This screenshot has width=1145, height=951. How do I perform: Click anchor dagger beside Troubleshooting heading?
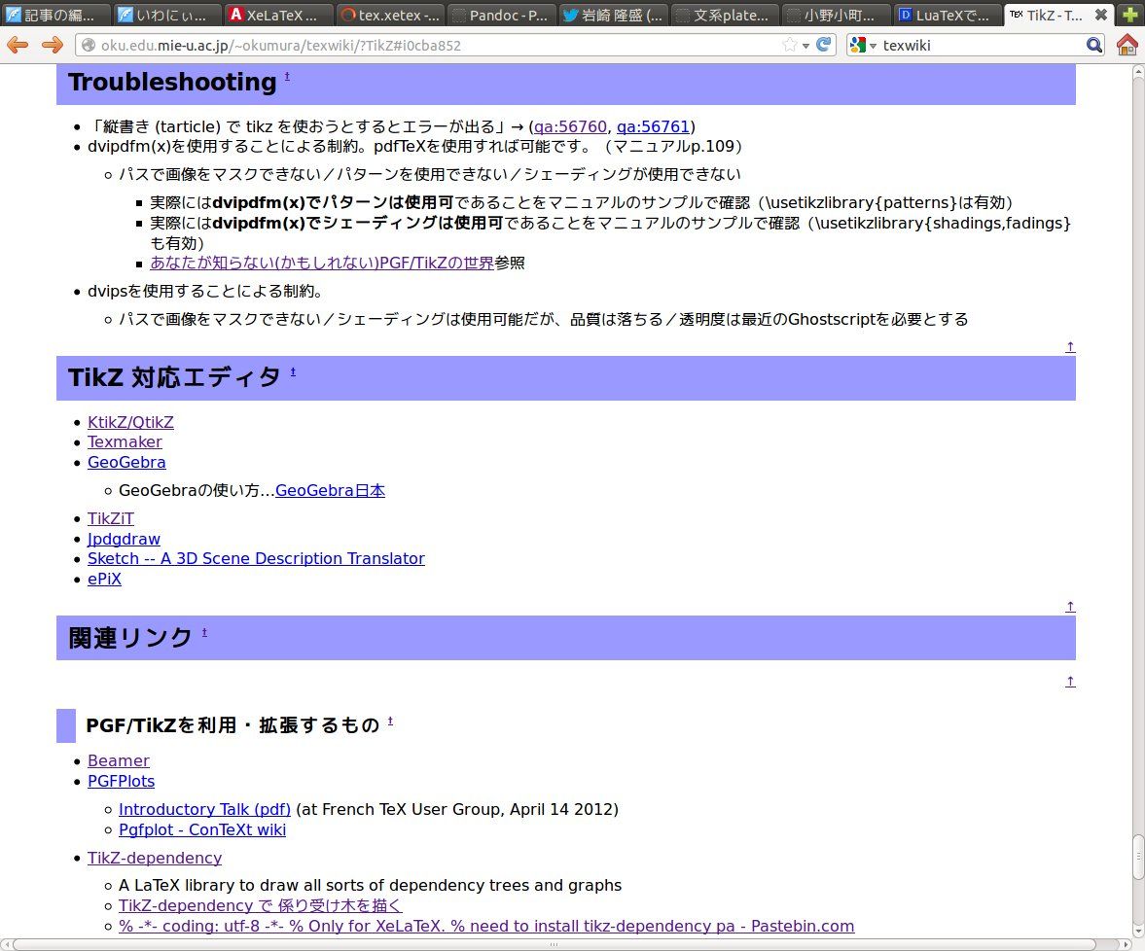coord(287,76)
